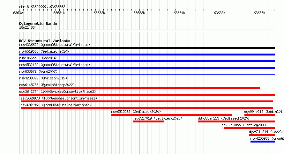The height and width of the screenshot is (154, 284).
Task: Click the thin nsv3238899 Chaisson2019 line
Action: click(x=147, y=81)
